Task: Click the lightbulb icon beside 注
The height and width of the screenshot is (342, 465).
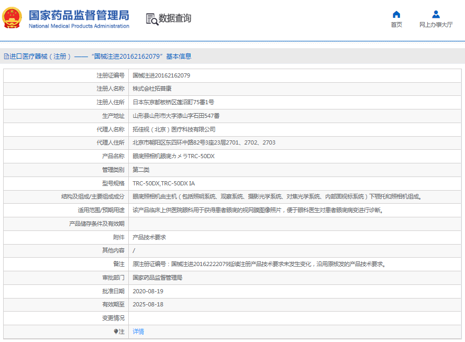Action: pyautogui.click(x=116, y=332)
